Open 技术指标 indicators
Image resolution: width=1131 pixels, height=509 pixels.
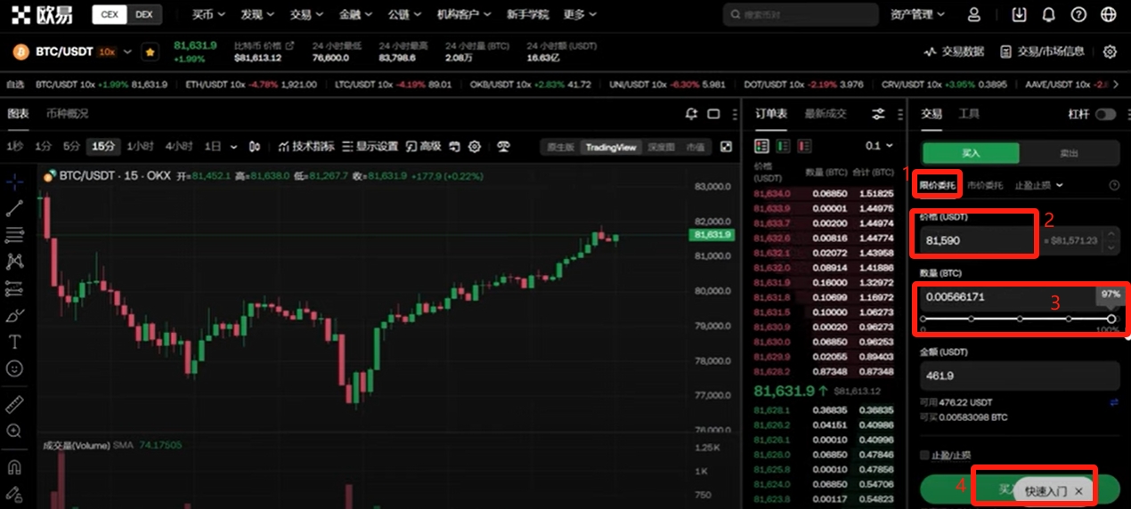point(306,147)
